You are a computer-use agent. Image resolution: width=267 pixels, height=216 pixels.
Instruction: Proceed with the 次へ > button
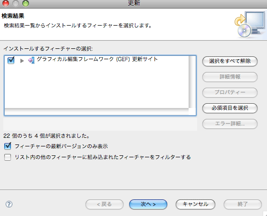tap(148, 204)
